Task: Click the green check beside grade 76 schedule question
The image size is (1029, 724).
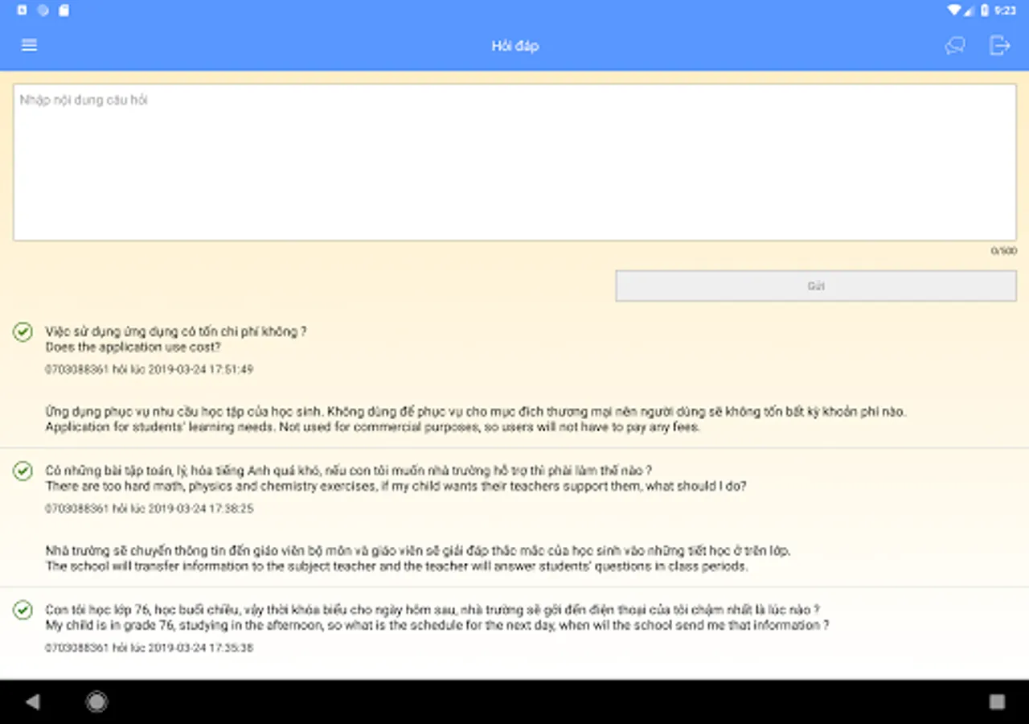Action: 23,610
